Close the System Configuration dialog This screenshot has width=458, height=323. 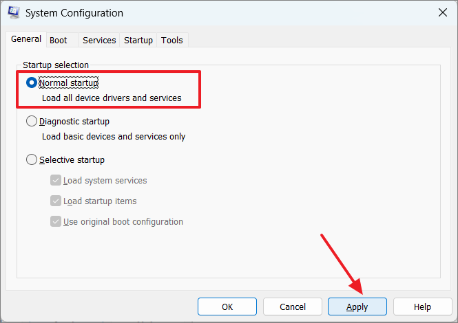(443, 12)
